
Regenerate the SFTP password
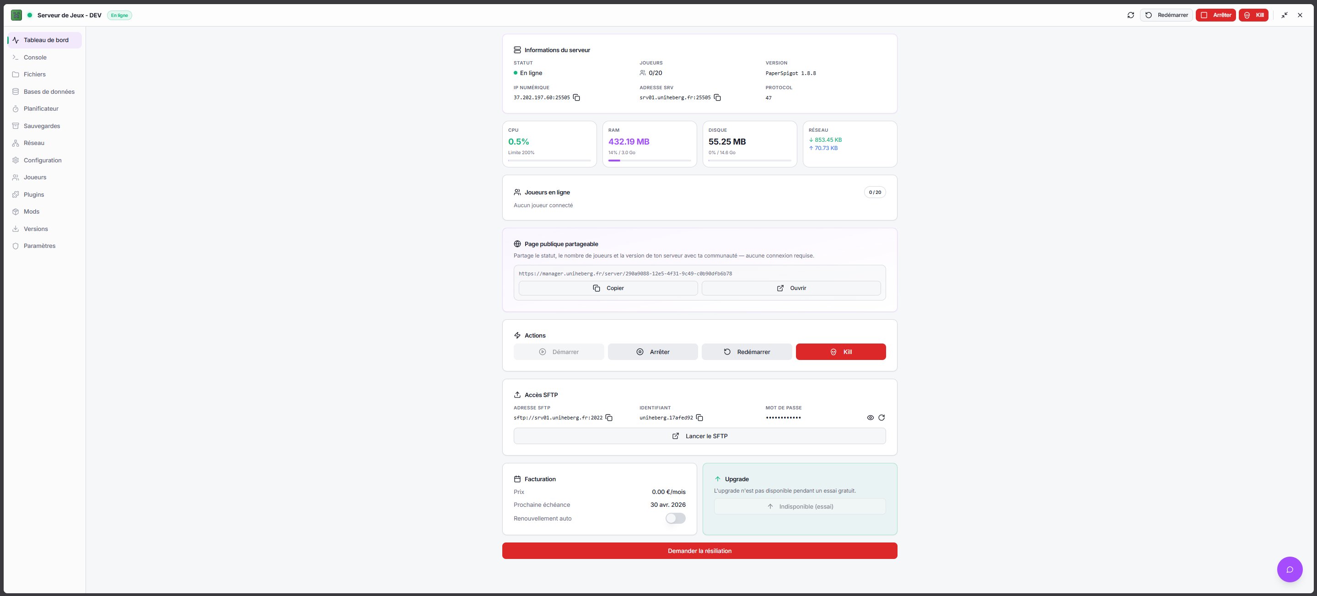(882, 418)
